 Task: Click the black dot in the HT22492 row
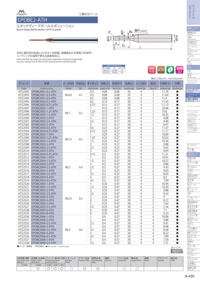tap(177, 92)
